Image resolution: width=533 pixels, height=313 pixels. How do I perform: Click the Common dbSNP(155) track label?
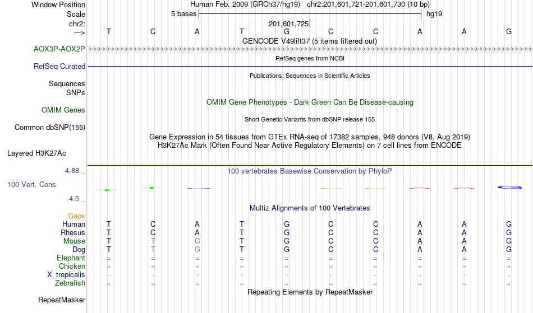pos(49,127)
